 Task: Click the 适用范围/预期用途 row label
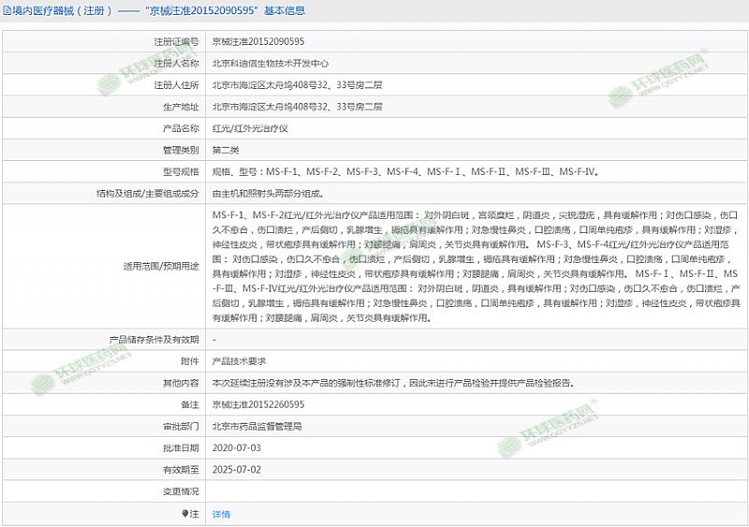click(x=162, y=267)
